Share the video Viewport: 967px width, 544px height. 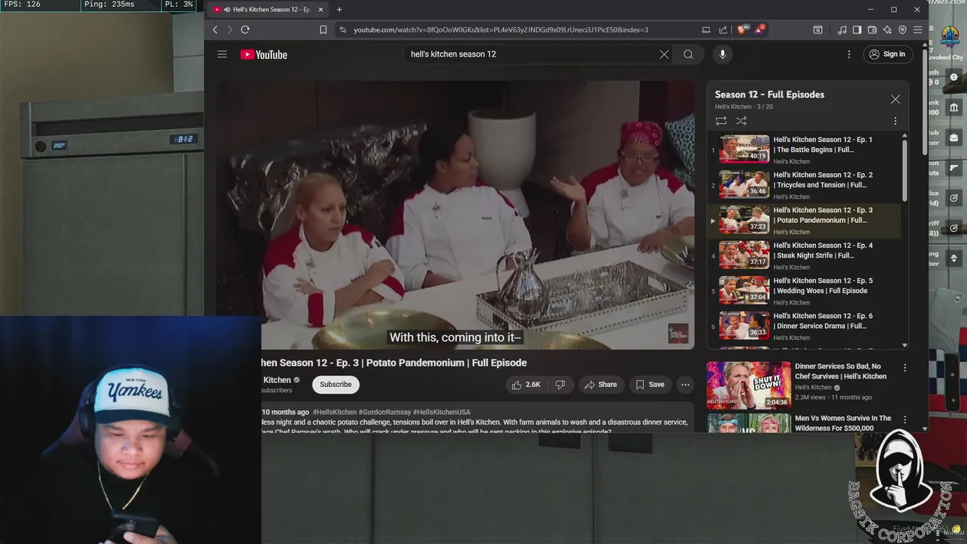(601, 385)
